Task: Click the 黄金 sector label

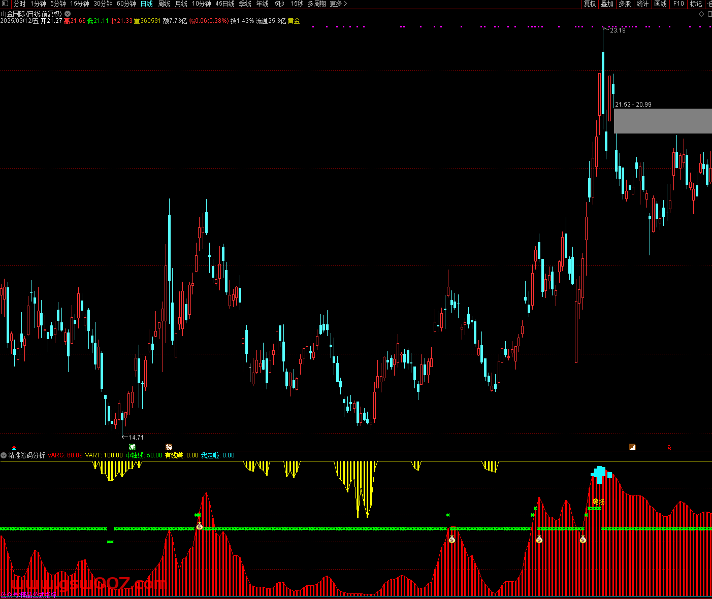Action: [294, 21]
